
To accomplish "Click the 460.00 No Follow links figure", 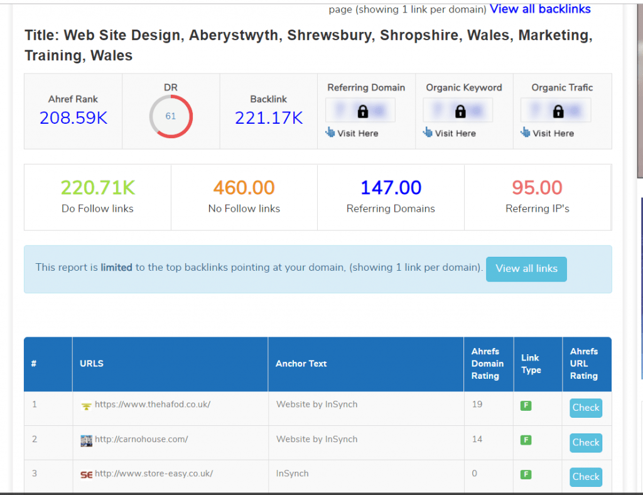I will click(x=244, y=188).
